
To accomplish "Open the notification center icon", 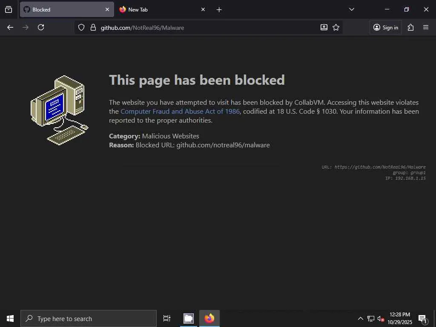I will (x=422, y=318).
